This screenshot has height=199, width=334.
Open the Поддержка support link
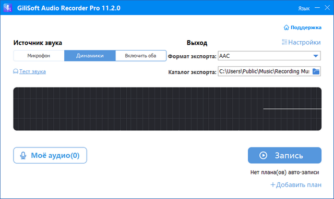point(303,28)
